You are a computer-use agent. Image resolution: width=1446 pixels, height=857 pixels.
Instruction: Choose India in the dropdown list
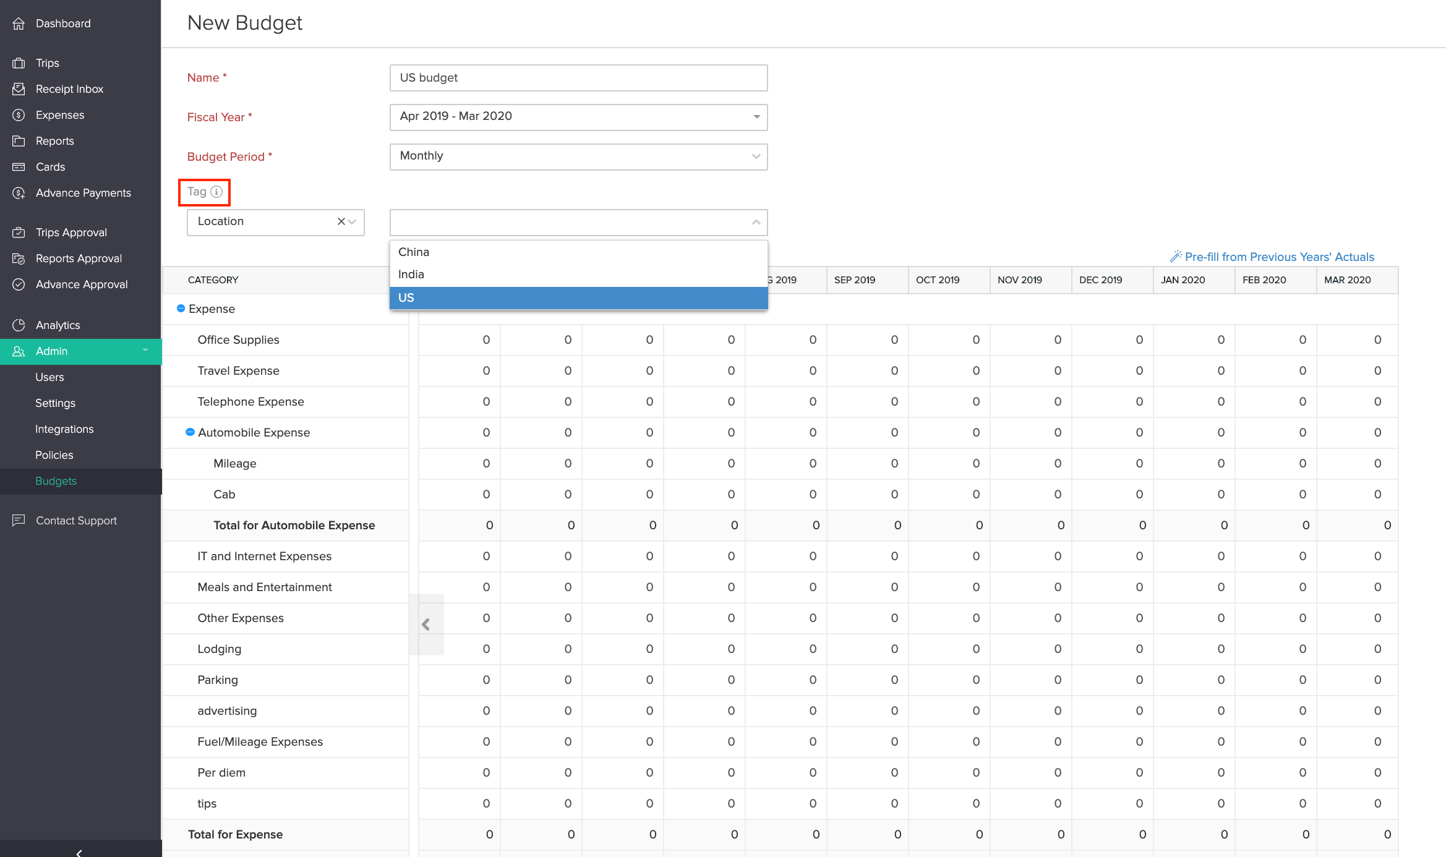pos(578,275)
